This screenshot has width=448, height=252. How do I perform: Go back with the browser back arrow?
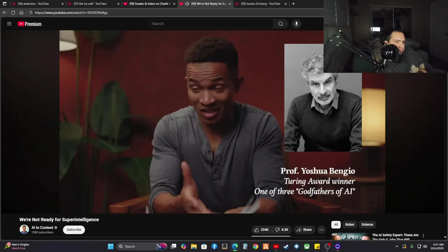(5, 13)
